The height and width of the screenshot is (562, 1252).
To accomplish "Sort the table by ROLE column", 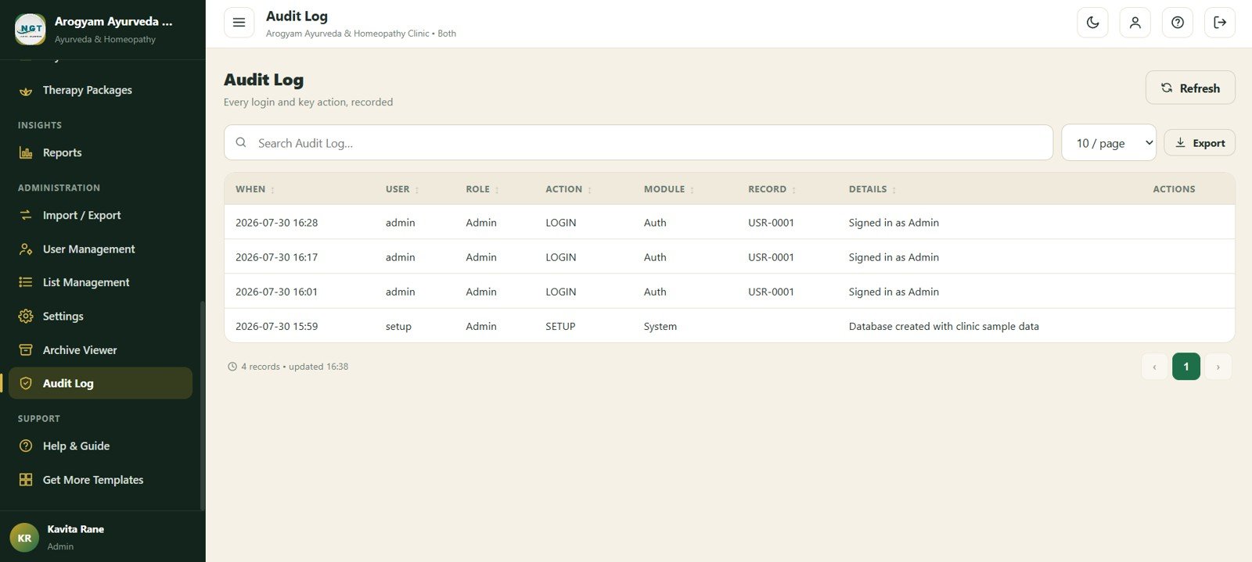I will click(x=482, y=189).
